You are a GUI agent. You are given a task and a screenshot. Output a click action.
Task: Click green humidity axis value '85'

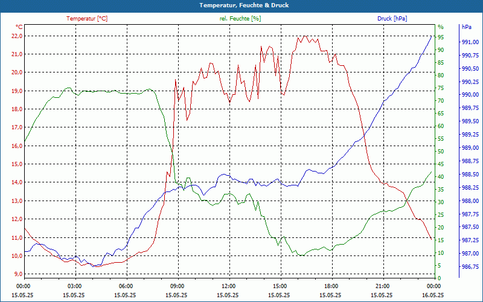pyautogui.click(x=441, y=63)
